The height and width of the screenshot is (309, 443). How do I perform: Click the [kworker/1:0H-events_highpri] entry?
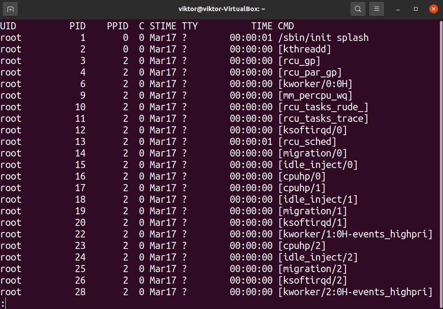pyautogui.click(x=355, y=234)
